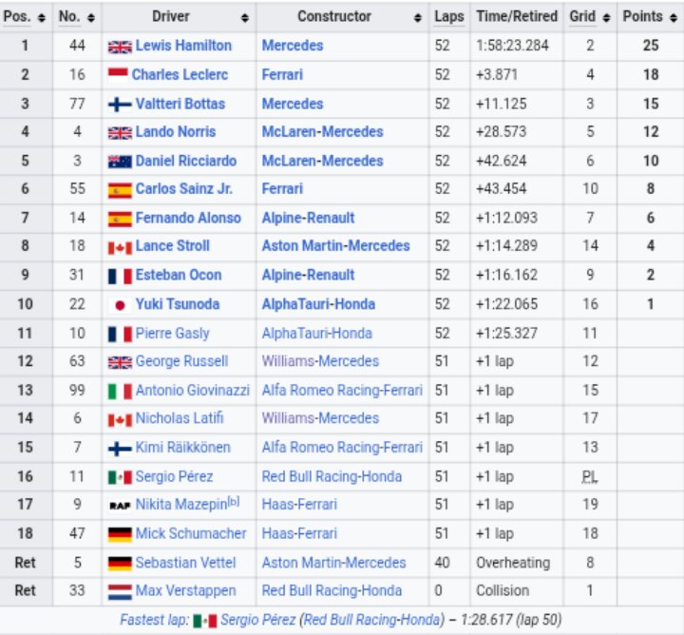The width and height of the screenshot is (684, 635).
Task: Open Alpine-Renault link in Alonso row
Action: pyautogui.click(x=308, y=218)
